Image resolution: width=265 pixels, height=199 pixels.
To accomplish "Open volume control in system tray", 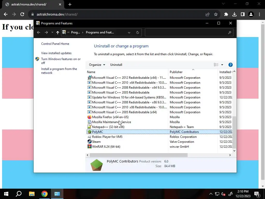I will [223, 194].
